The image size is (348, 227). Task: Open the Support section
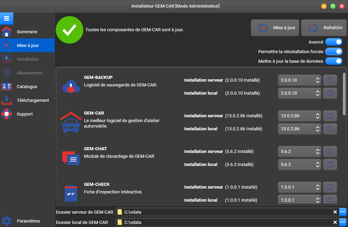tap(27, 114)
